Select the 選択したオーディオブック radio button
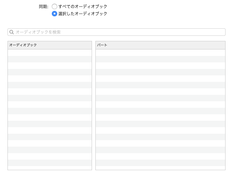 tap(55, 14)
